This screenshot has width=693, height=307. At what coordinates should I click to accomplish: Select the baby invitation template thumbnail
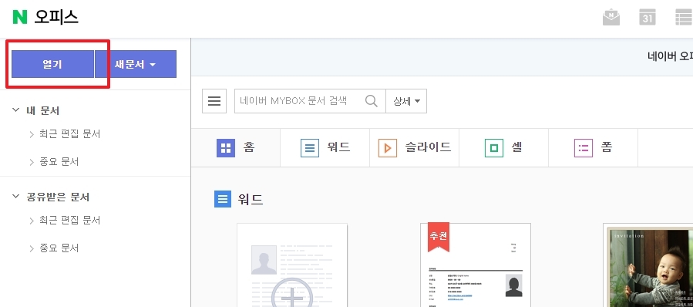(x=648, y=265)
